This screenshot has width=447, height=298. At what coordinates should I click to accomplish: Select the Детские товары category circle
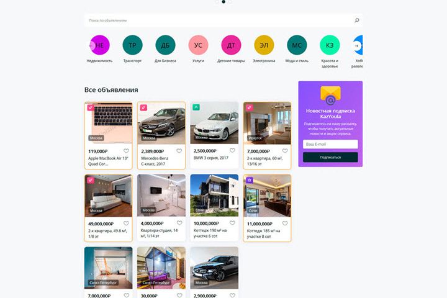pyautogui.click(x=231, y=45)
